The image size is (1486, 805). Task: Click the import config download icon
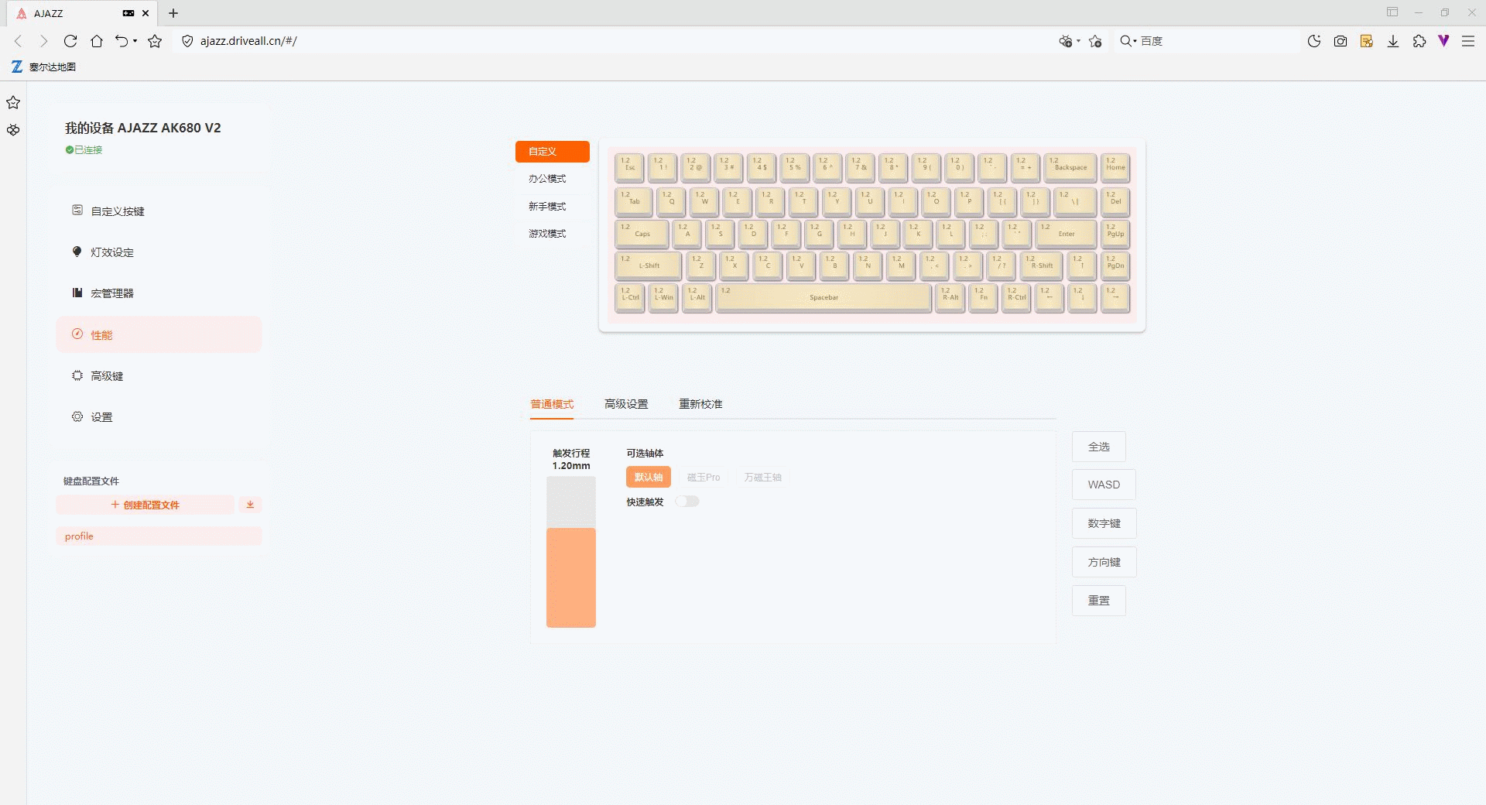[250, 505]
